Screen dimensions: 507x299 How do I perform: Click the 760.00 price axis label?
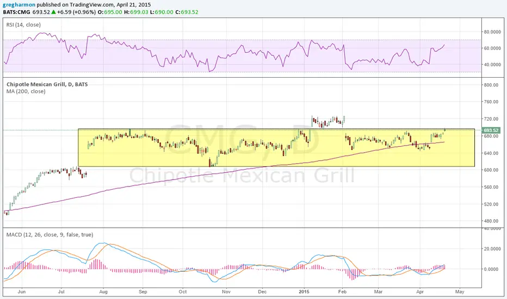491,102
